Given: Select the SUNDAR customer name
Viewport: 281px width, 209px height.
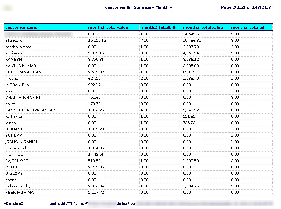Looking at the screenshot, I should click(14, 136).
